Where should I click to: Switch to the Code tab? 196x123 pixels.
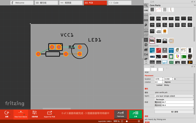120,3
